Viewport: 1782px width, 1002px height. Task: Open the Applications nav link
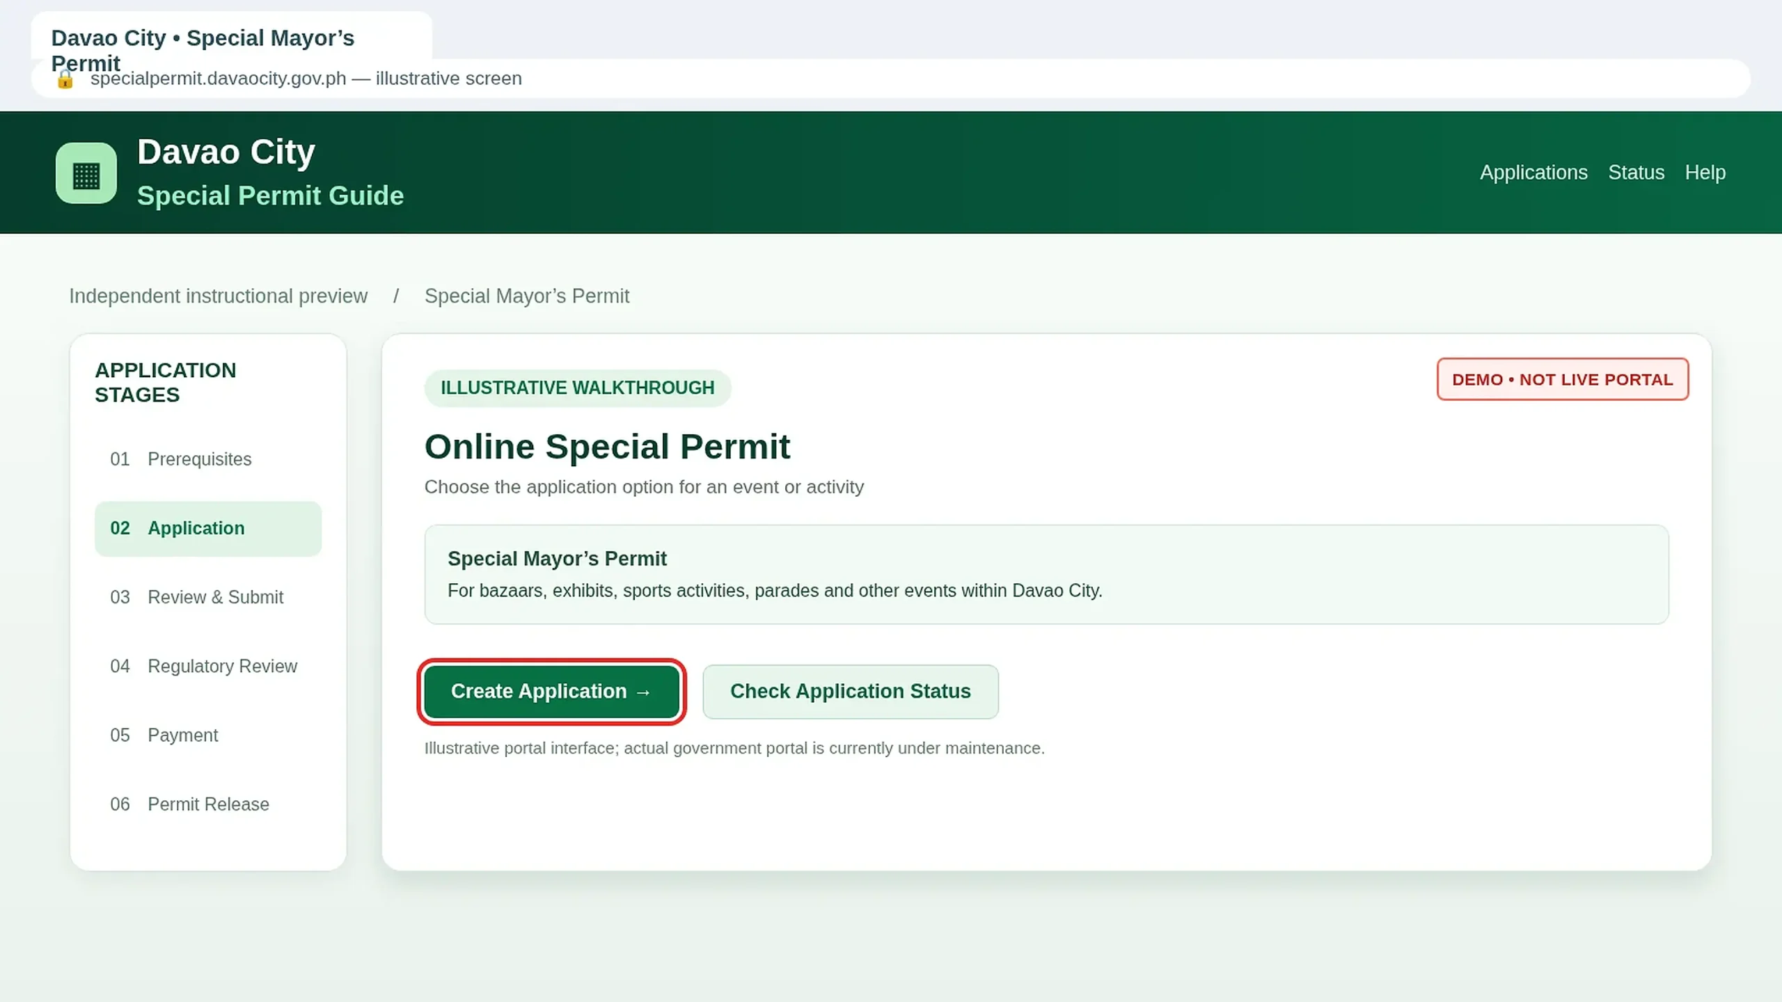point(1533,173)
